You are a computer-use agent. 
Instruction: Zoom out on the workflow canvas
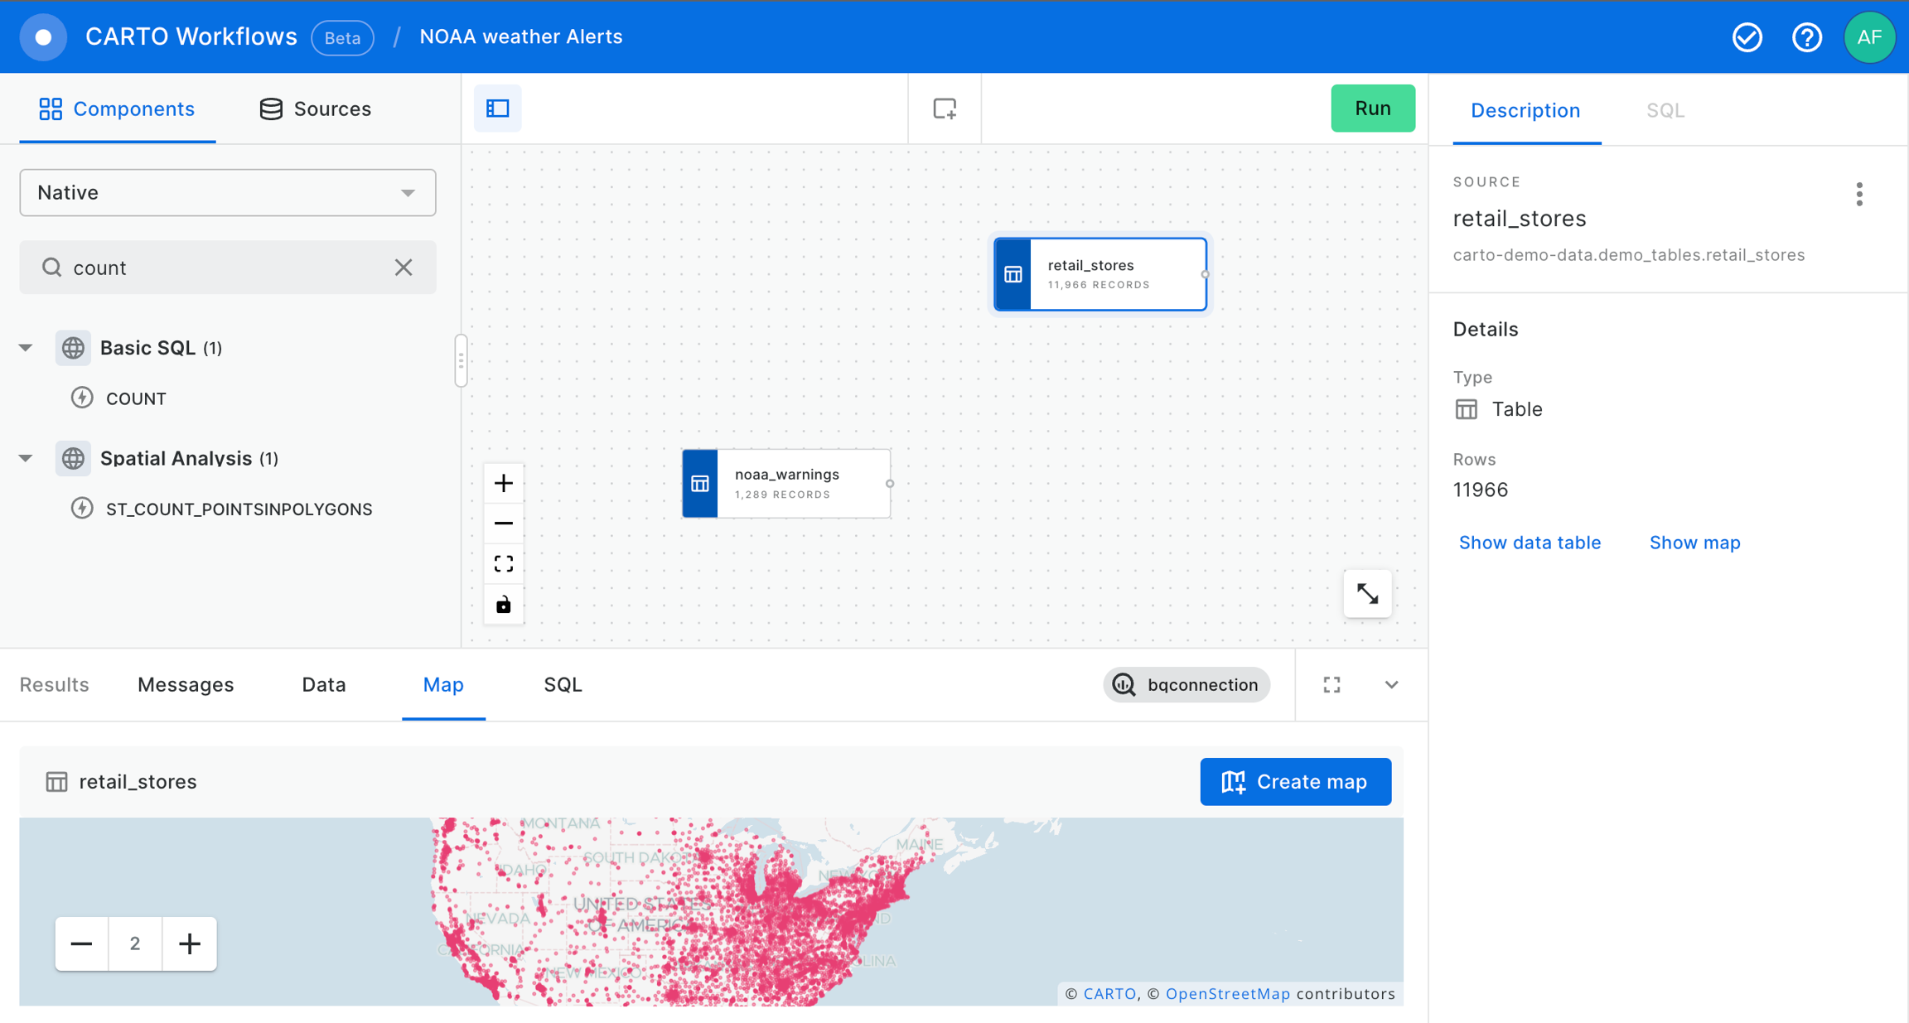[504, 524]
